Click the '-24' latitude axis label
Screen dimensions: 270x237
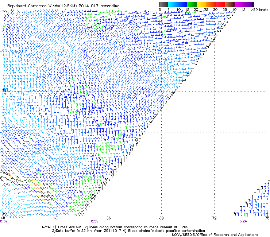click(3, 90)
